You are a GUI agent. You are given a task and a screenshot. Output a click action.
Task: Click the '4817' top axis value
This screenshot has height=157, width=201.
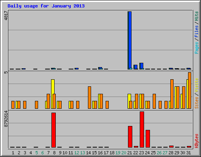6,16
